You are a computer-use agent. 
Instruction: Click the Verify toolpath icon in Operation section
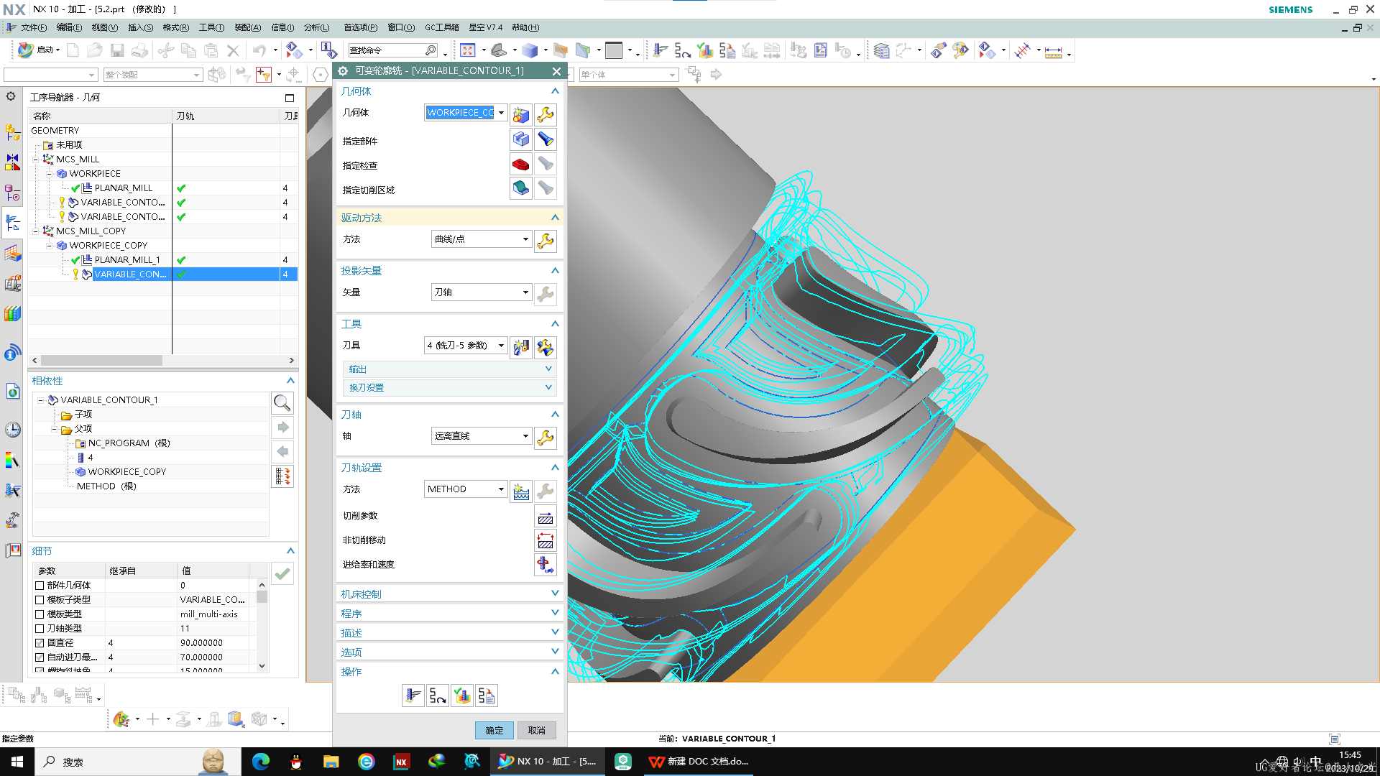click(462, 696)
